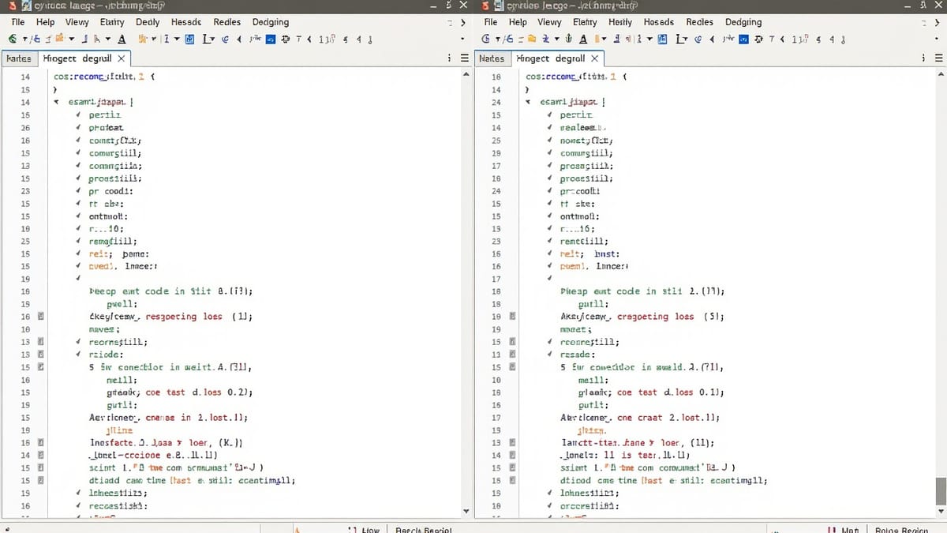Open the three-dot menu in left window tab bar
The image size is (947, 533).
pos(450,58)
